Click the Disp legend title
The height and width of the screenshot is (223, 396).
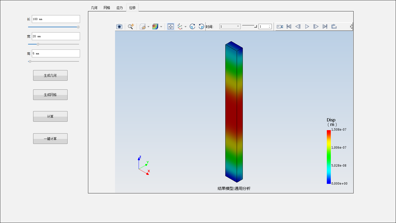pos(332,122)
